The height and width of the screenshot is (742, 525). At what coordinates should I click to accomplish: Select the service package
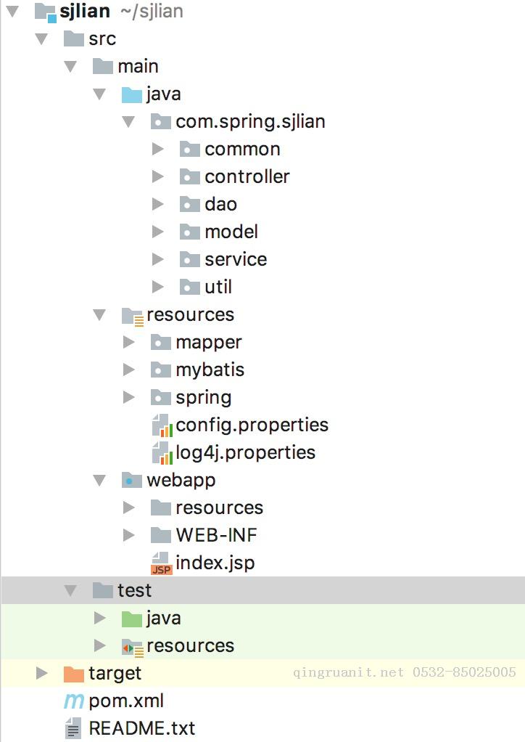point(235,259)
